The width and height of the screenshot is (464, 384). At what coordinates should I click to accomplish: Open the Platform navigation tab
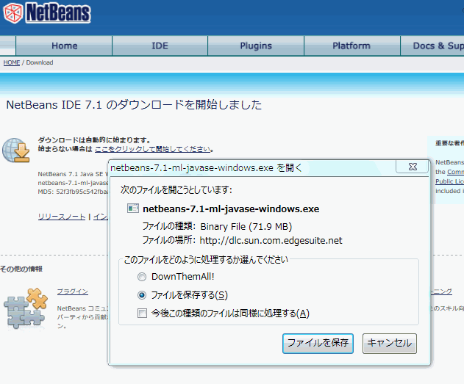(351, 46)
